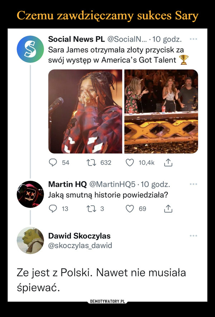Share Martin HQ's tweet
215x317 pixels.
168,209
